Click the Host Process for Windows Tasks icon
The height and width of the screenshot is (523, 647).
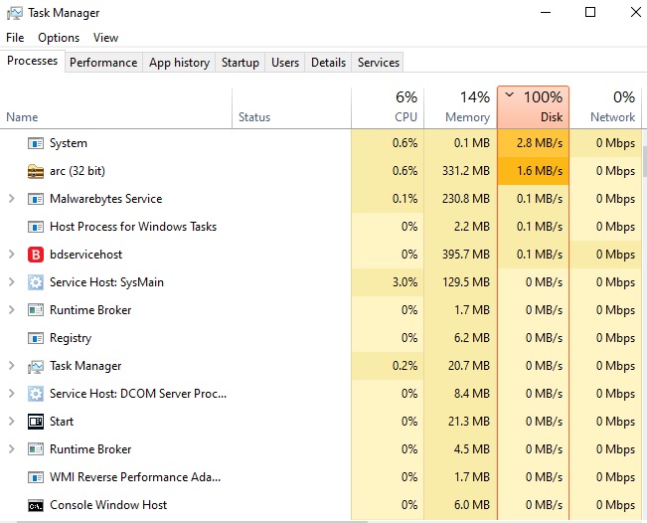pyautogui.click(x=36, y=227)
